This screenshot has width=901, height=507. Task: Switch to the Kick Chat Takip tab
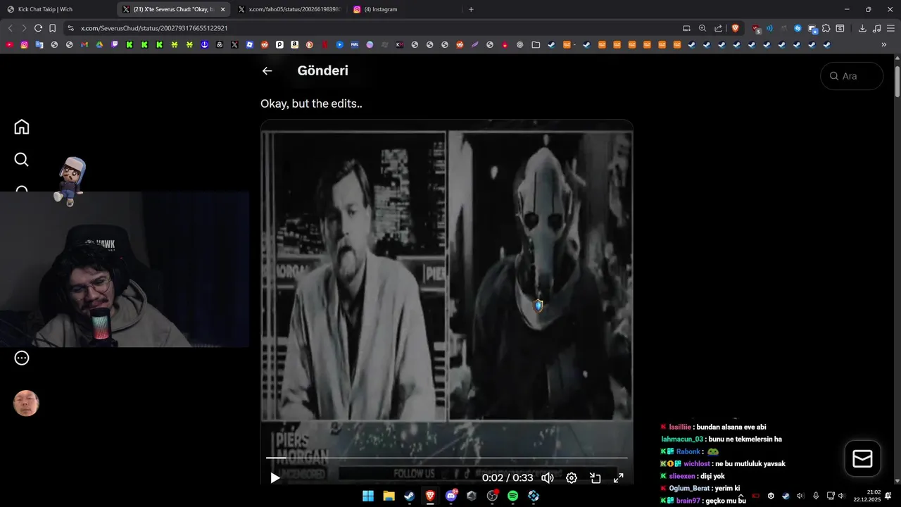56,9
